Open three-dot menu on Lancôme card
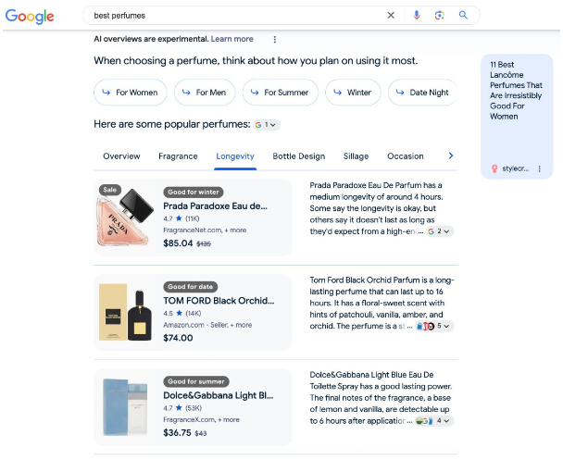Image resolution: width=563 pixels, height=460 pixels. [x=539, y=168]
